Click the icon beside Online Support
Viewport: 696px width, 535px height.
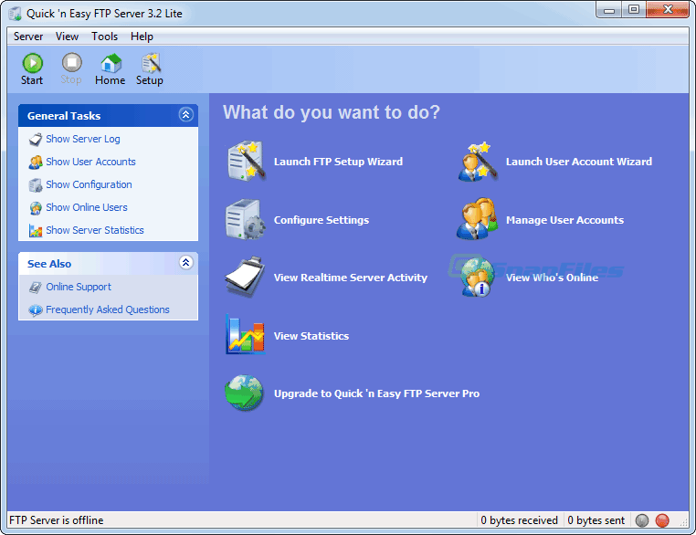coord(36,288)
